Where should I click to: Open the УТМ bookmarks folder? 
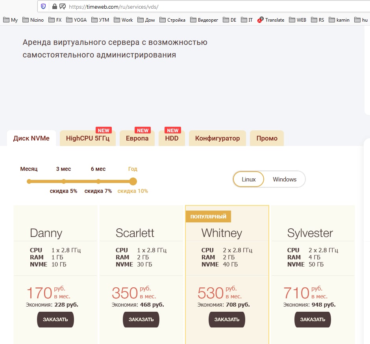coord(100,20)
